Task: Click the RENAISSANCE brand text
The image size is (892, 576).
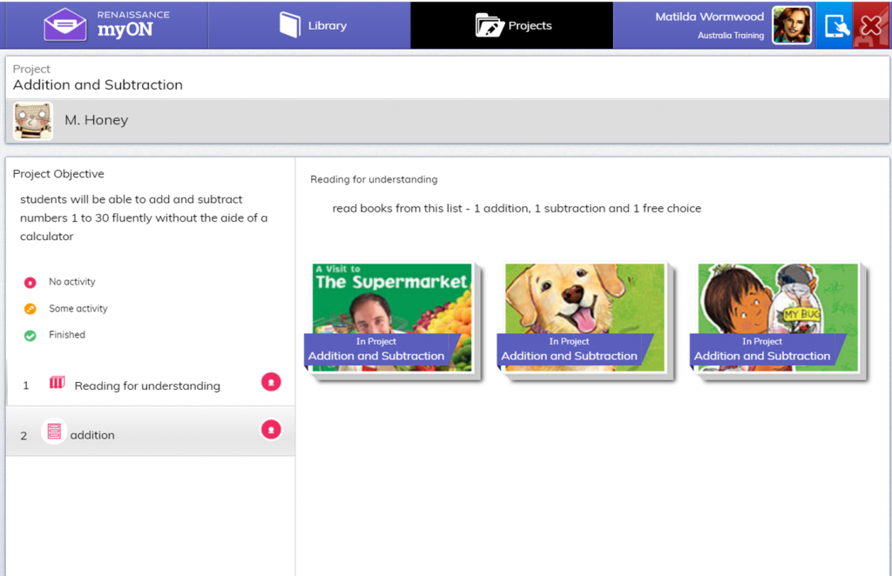Action: click(133, 15)
